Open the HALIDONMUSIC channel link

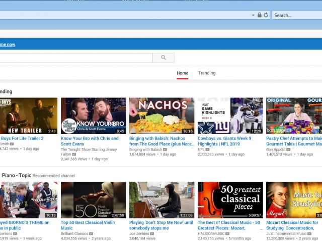pos(211,233)
